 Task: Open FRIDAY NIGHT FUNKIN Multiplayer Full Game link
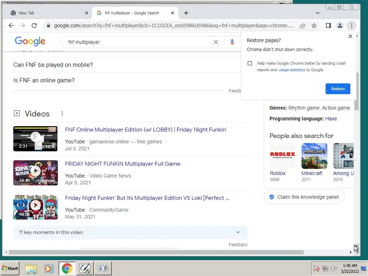pyautogui.click(x=123, y=164)
